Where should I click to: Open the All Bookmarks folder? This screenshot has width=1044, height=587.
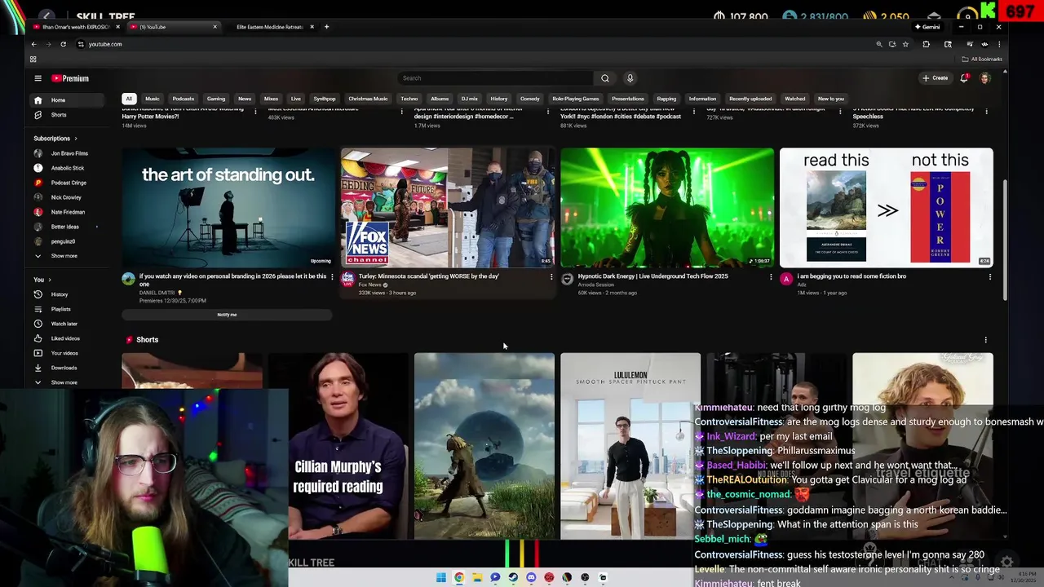(983, 60)
